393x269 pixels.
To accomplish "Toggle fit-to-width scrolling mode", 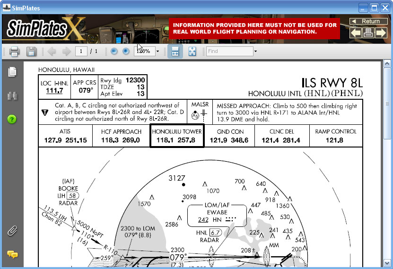I will (175, 52).
